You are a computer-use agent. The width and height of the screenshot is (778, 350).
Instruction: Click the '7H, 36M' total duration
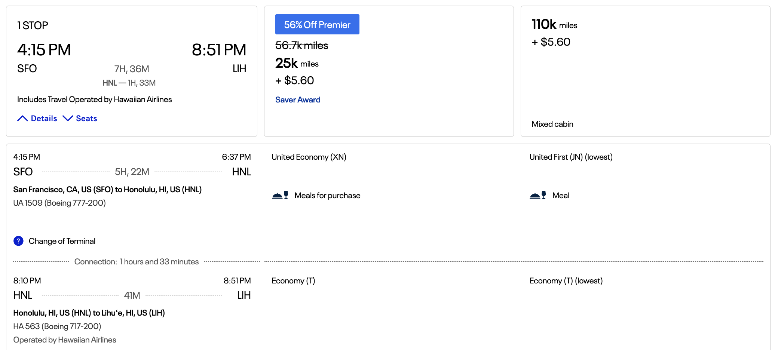click(132, 69)
